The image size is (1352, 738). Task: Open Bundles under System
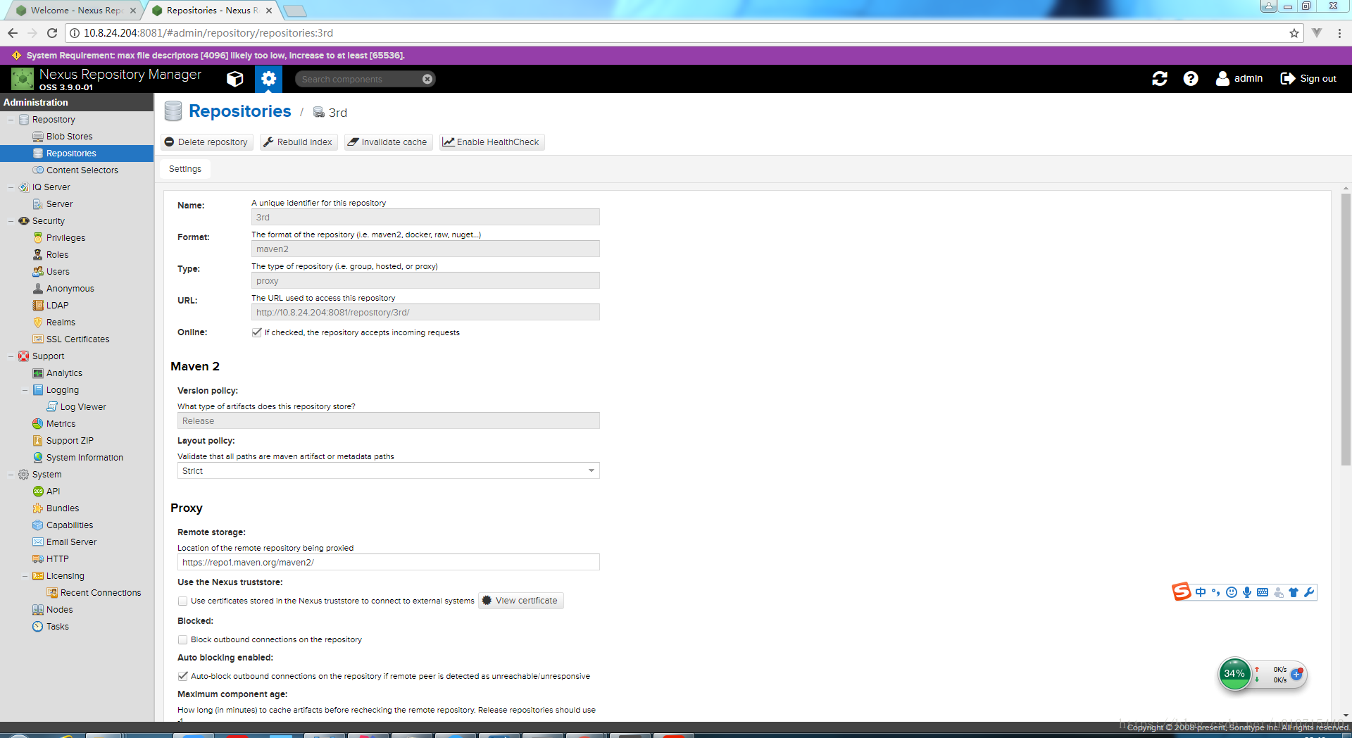63,508
